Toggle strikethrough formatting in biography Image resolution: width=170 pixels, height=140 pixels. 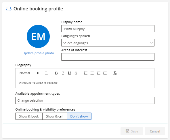(76, 73)
